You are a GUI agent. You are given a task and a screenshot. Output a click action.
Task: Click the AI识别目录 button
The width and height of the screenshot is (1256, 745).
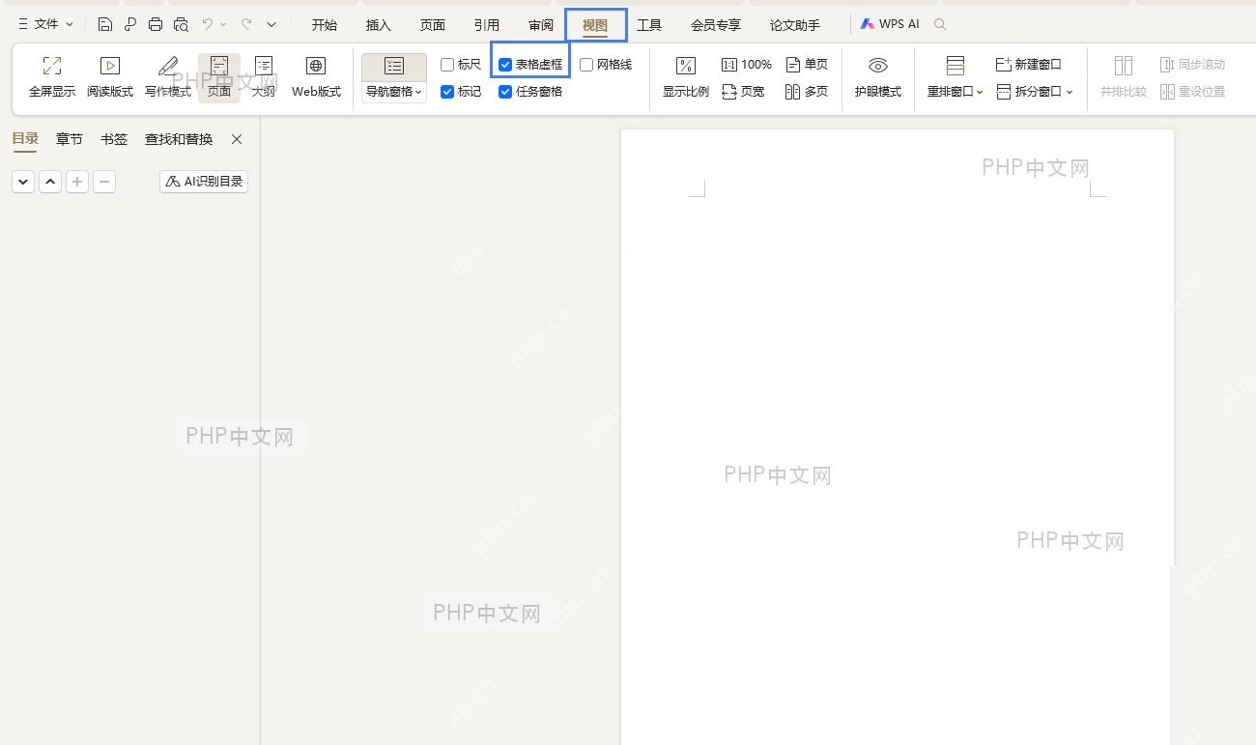click(x=204, y=181)
